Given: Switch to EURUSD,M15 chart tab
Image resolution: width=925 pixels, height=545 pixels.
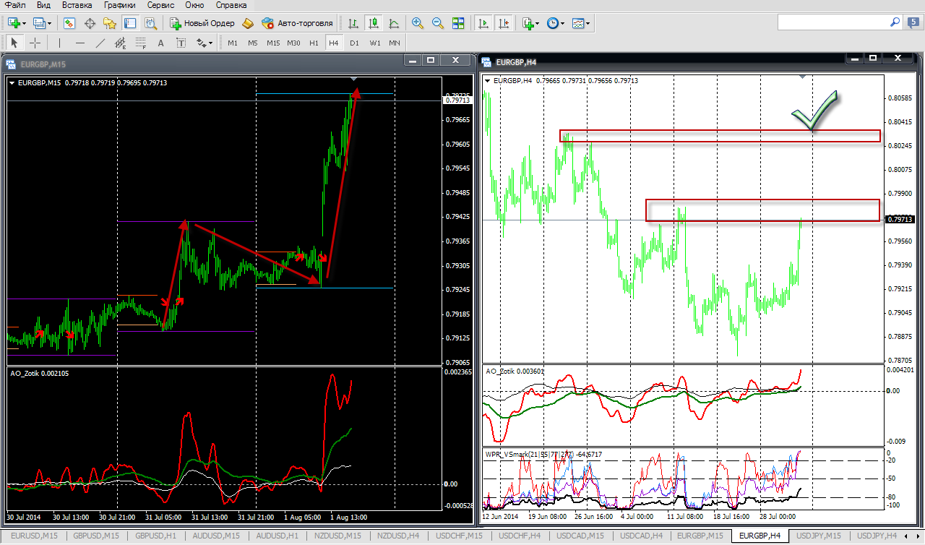Looking at the screenshot, I should coord(35,536).
